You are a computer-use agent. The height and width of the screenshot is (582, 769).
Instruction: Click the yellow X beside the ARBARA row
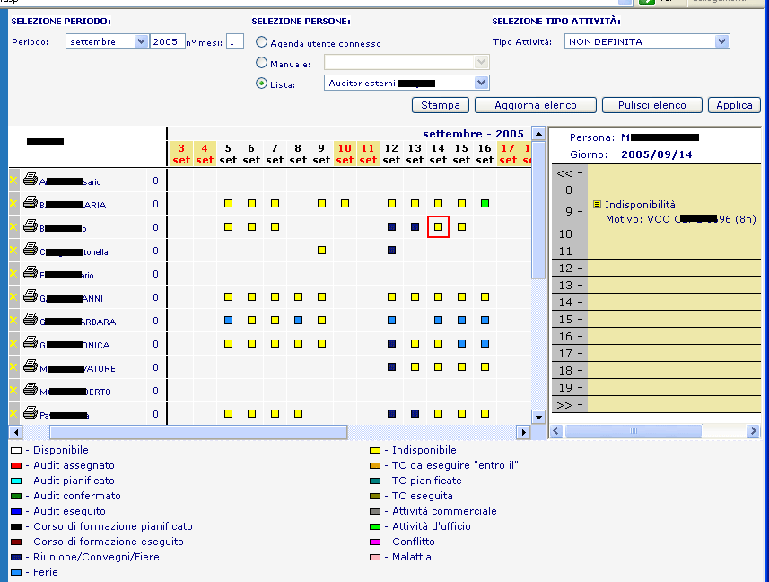point(13,321)
